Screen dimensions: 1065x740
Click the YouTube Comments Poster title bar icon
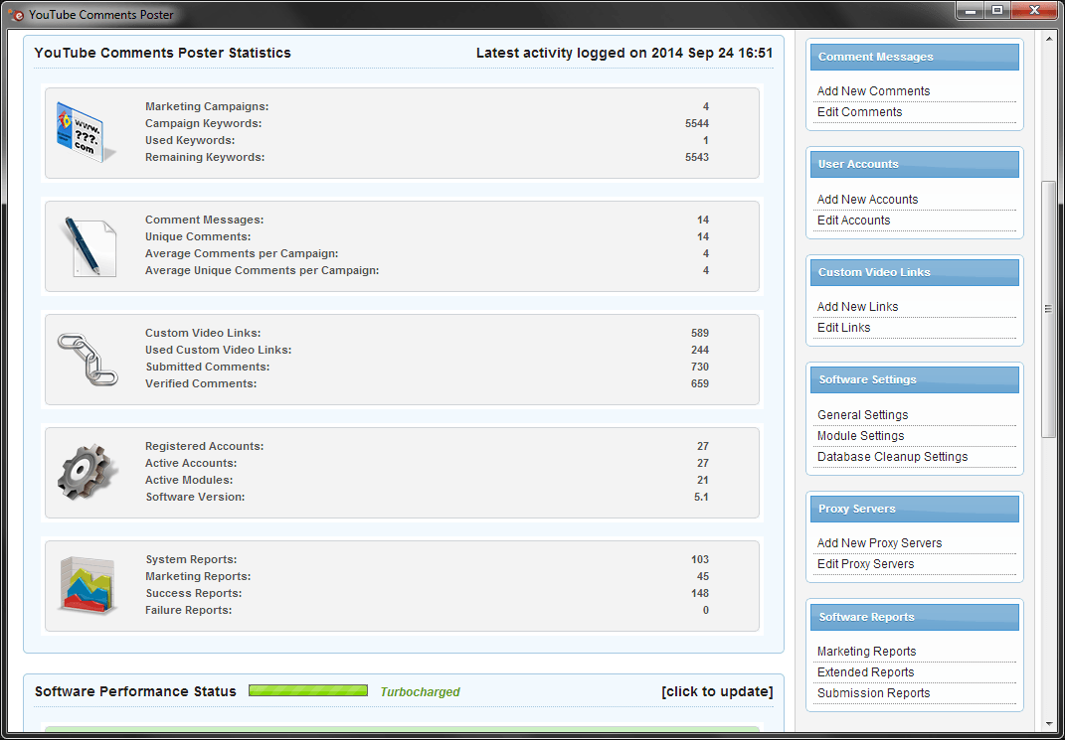click(x=16, y=14)
